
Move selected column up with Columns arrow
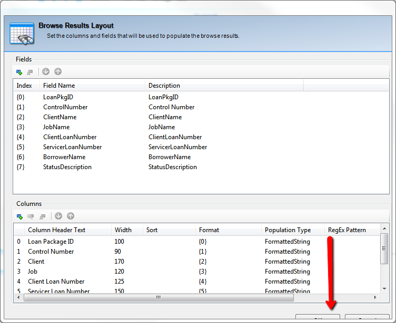(71, 216)
